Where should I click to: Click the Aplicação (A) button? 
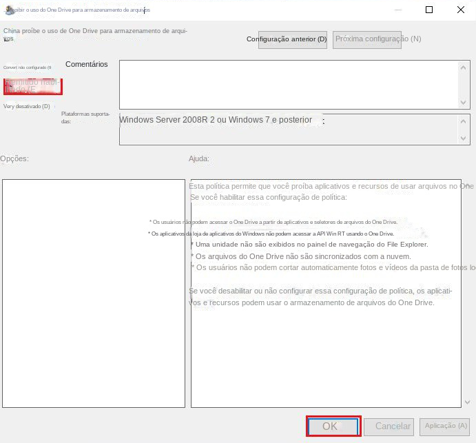444,426
